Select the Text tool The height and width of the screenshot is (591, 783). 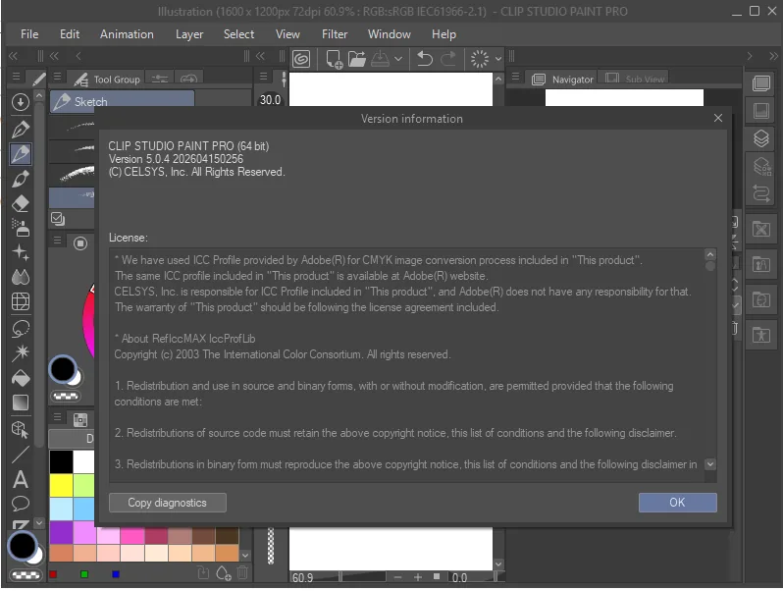(21, 480)
